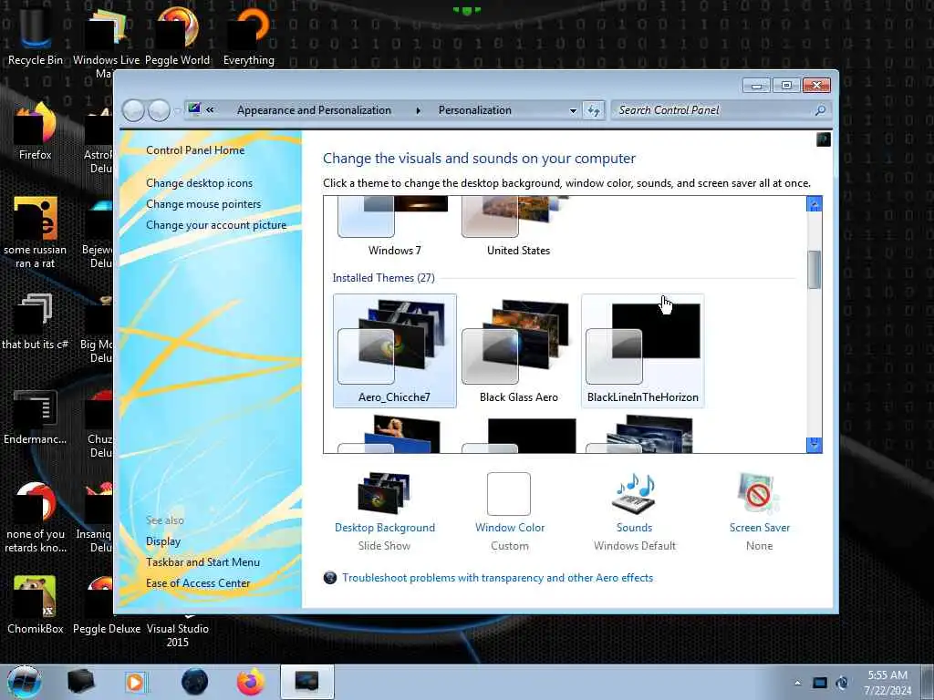Open the recent pages dropdown near Back button
This screenshot has height=700, width=934.
177,111
